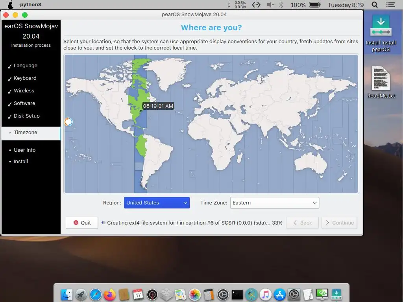Open the Region dropdown showing United States
403x302 pixels.
pyautogui.click(x=157, y=203)
